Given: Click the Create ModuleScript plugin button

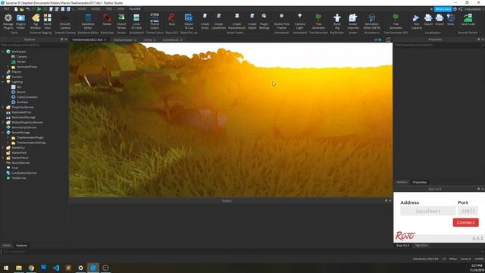Looking at the screenshot, I should [236, 21].
